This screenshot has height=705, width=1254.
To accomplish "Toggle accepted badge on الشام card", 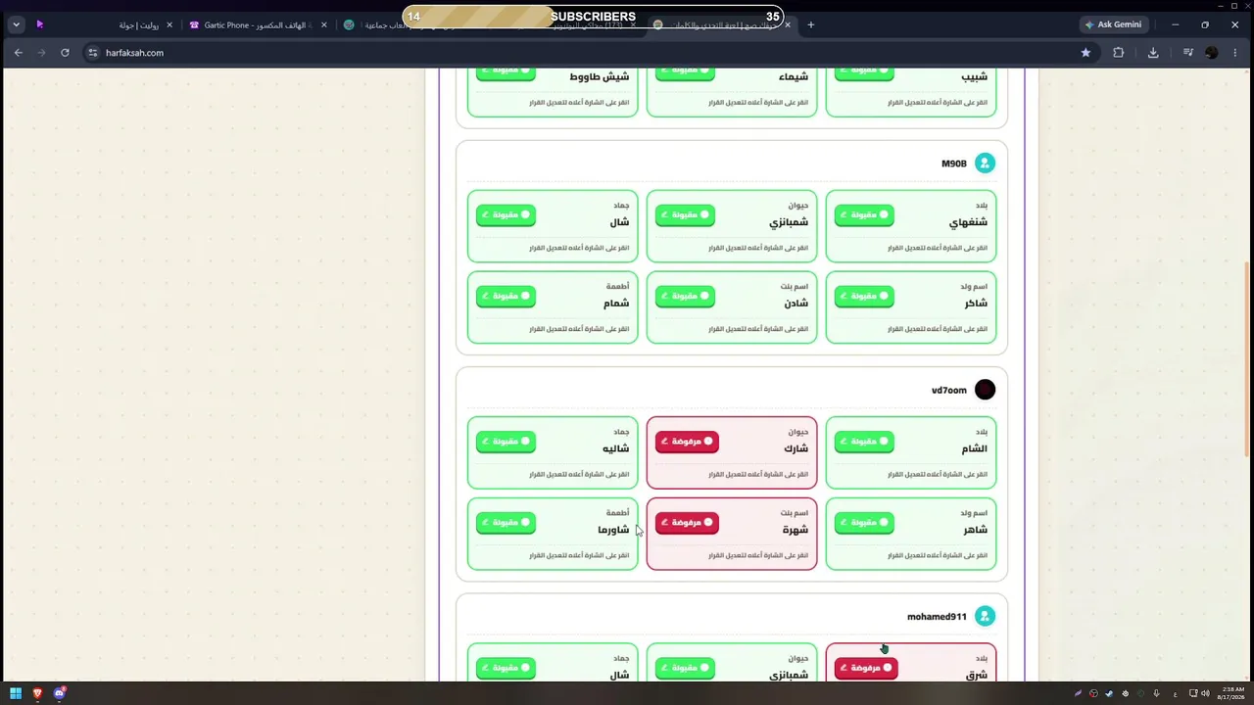I will coord(864,442).
